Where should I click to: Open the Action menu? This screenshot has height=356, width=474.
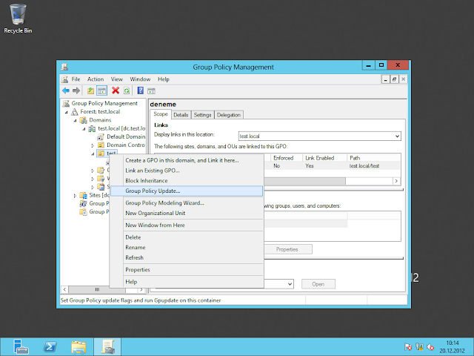coord(96,79)
